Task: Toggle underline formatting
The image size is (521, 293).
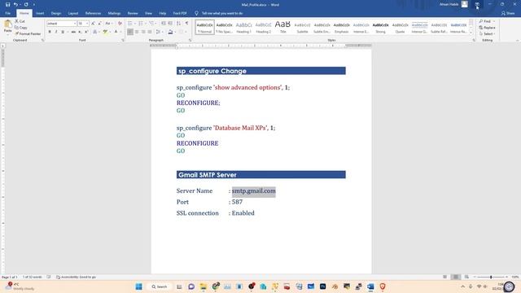Action: [63, 32]
